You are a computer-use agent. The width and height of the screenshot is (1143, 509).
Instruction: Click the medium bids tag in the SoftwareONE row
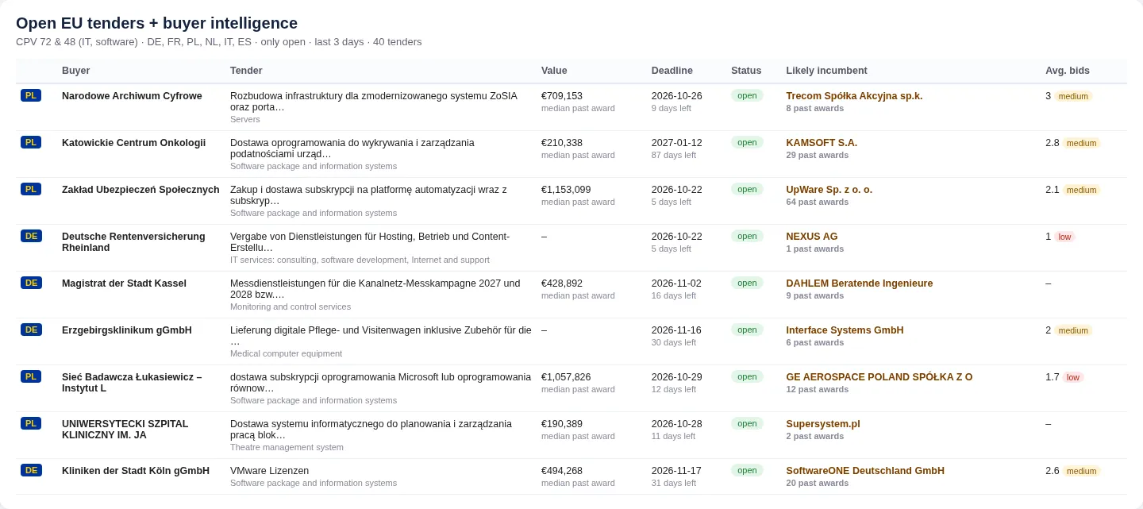(1081, 471)
